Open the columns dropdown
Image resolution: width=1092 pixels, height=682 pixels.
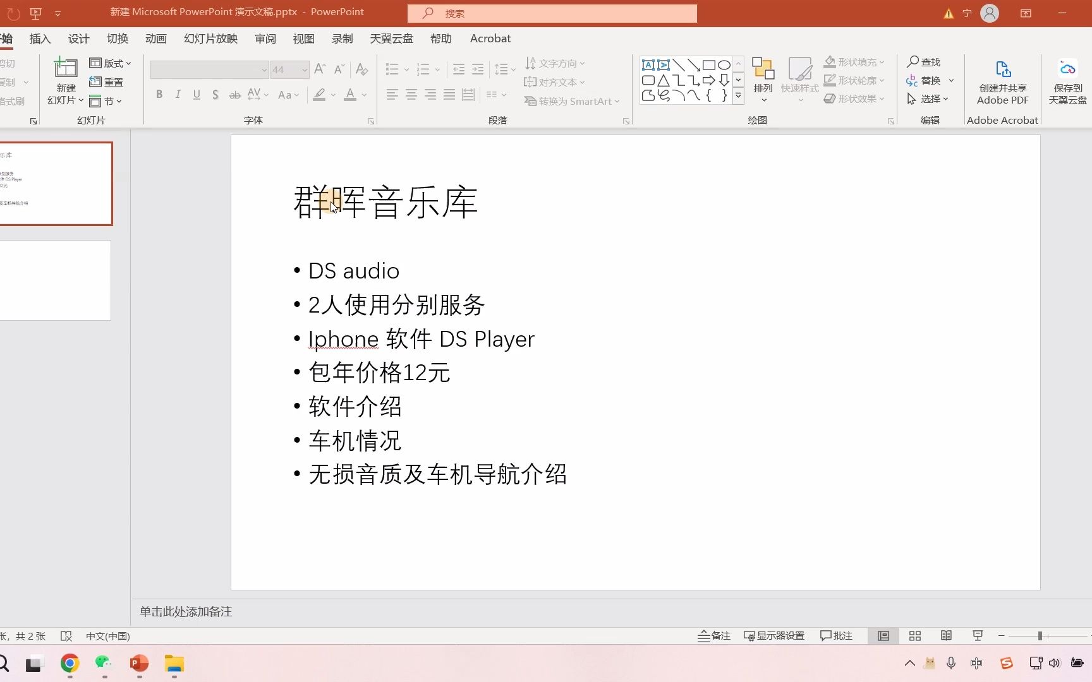coord(496,95)
